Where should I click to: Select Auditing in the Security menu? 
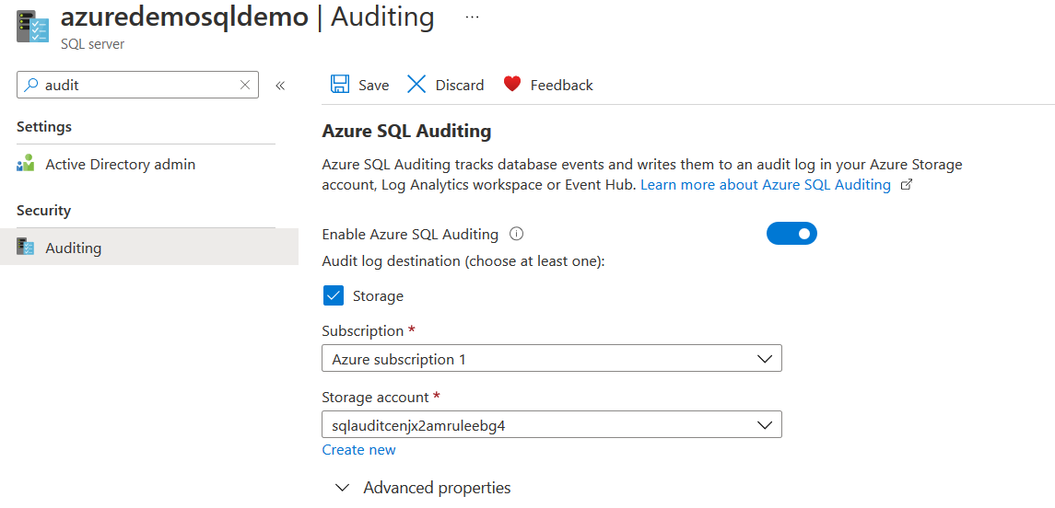point(74,248)
